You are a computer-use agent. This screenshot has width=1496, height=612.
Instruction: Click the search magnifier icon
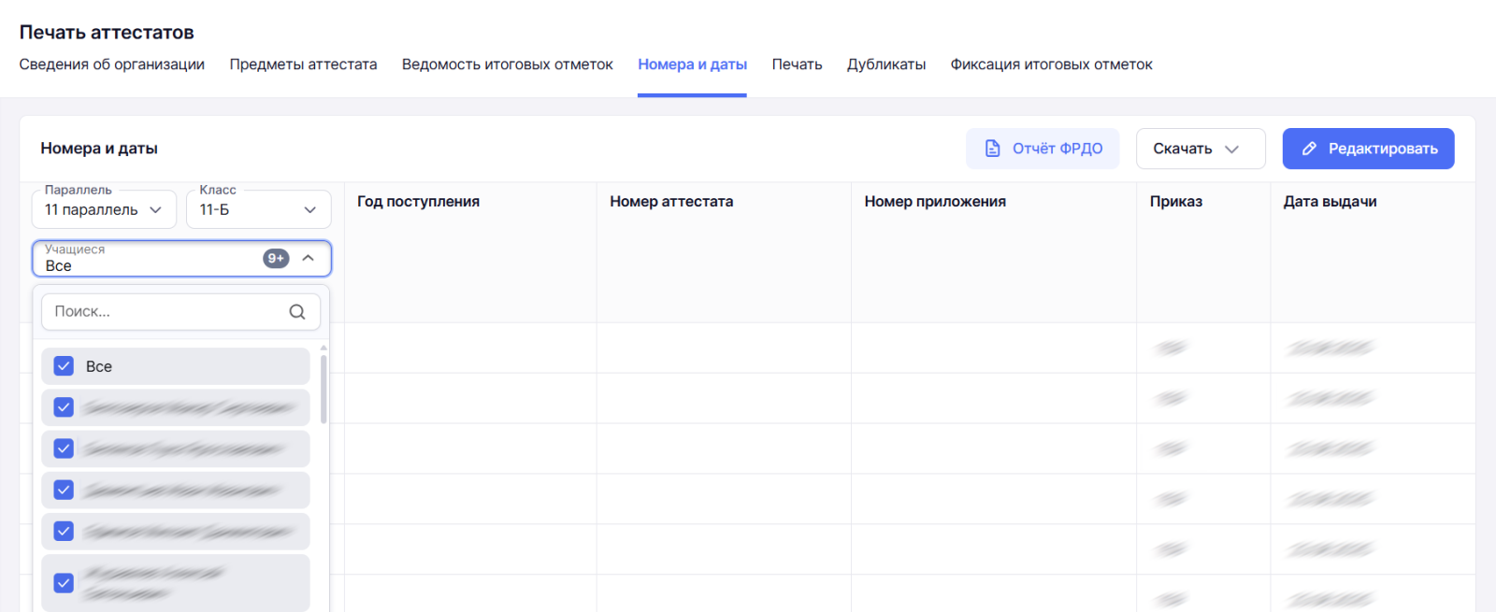297,312
